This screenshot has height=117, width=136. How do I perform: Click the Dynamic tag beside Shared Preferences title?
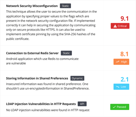click(77, 78)
